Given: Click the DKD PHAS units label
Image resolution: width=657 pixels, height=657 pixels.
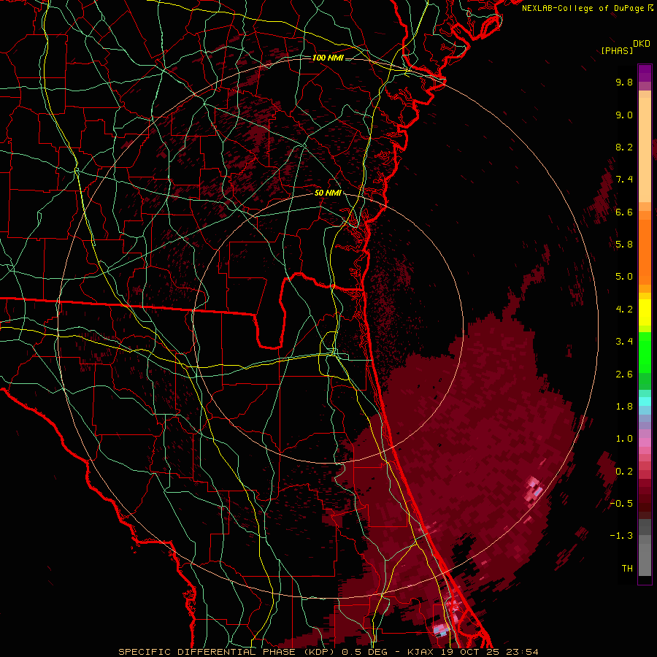Looking at the screenshot, I should (626, 47).
